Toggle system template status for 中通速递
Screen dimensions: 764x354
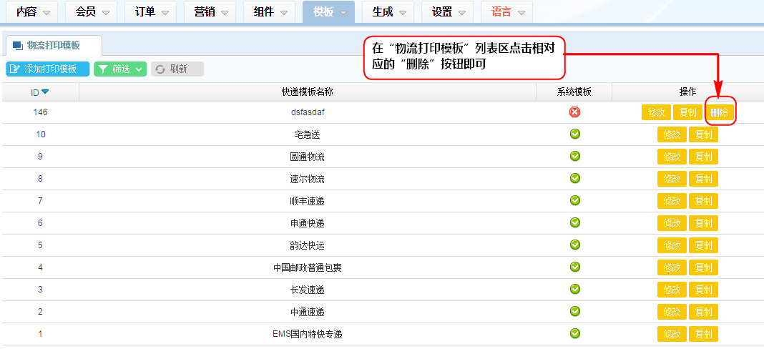tap(574, 311)
